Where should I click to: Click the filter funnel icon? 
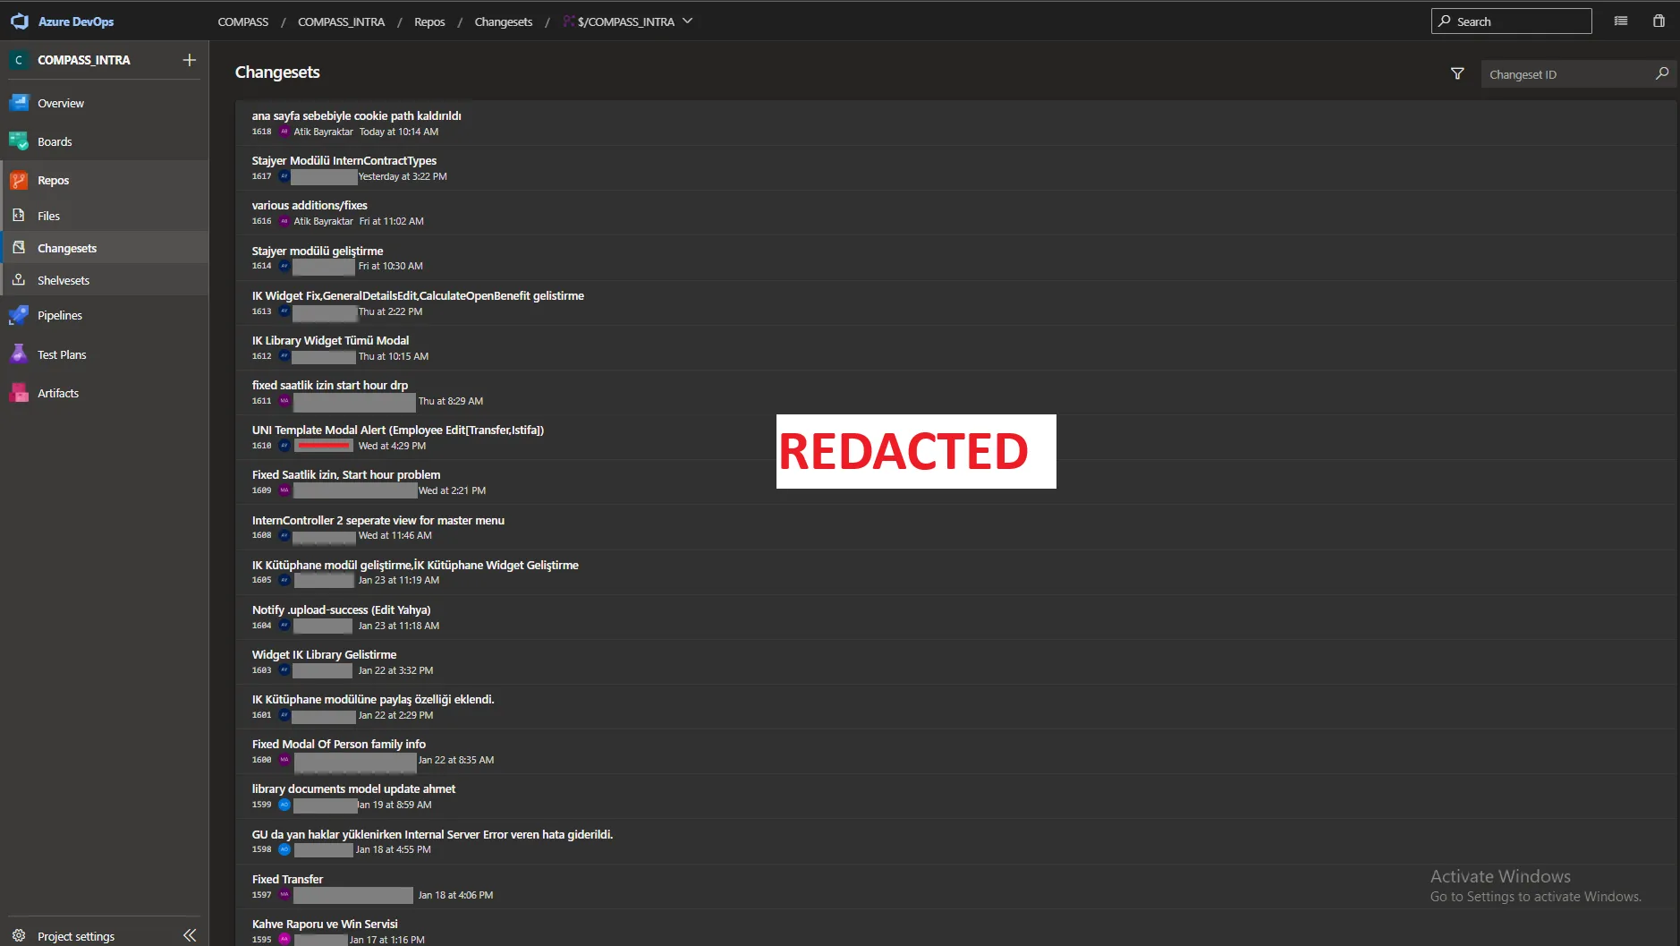click(x=1457, y=73)
